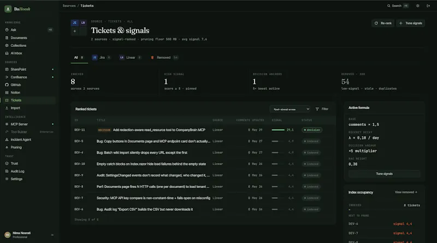Switch to the Linear tab
Viewport: 437px width, 243px height.
click(x=130, y=58)
